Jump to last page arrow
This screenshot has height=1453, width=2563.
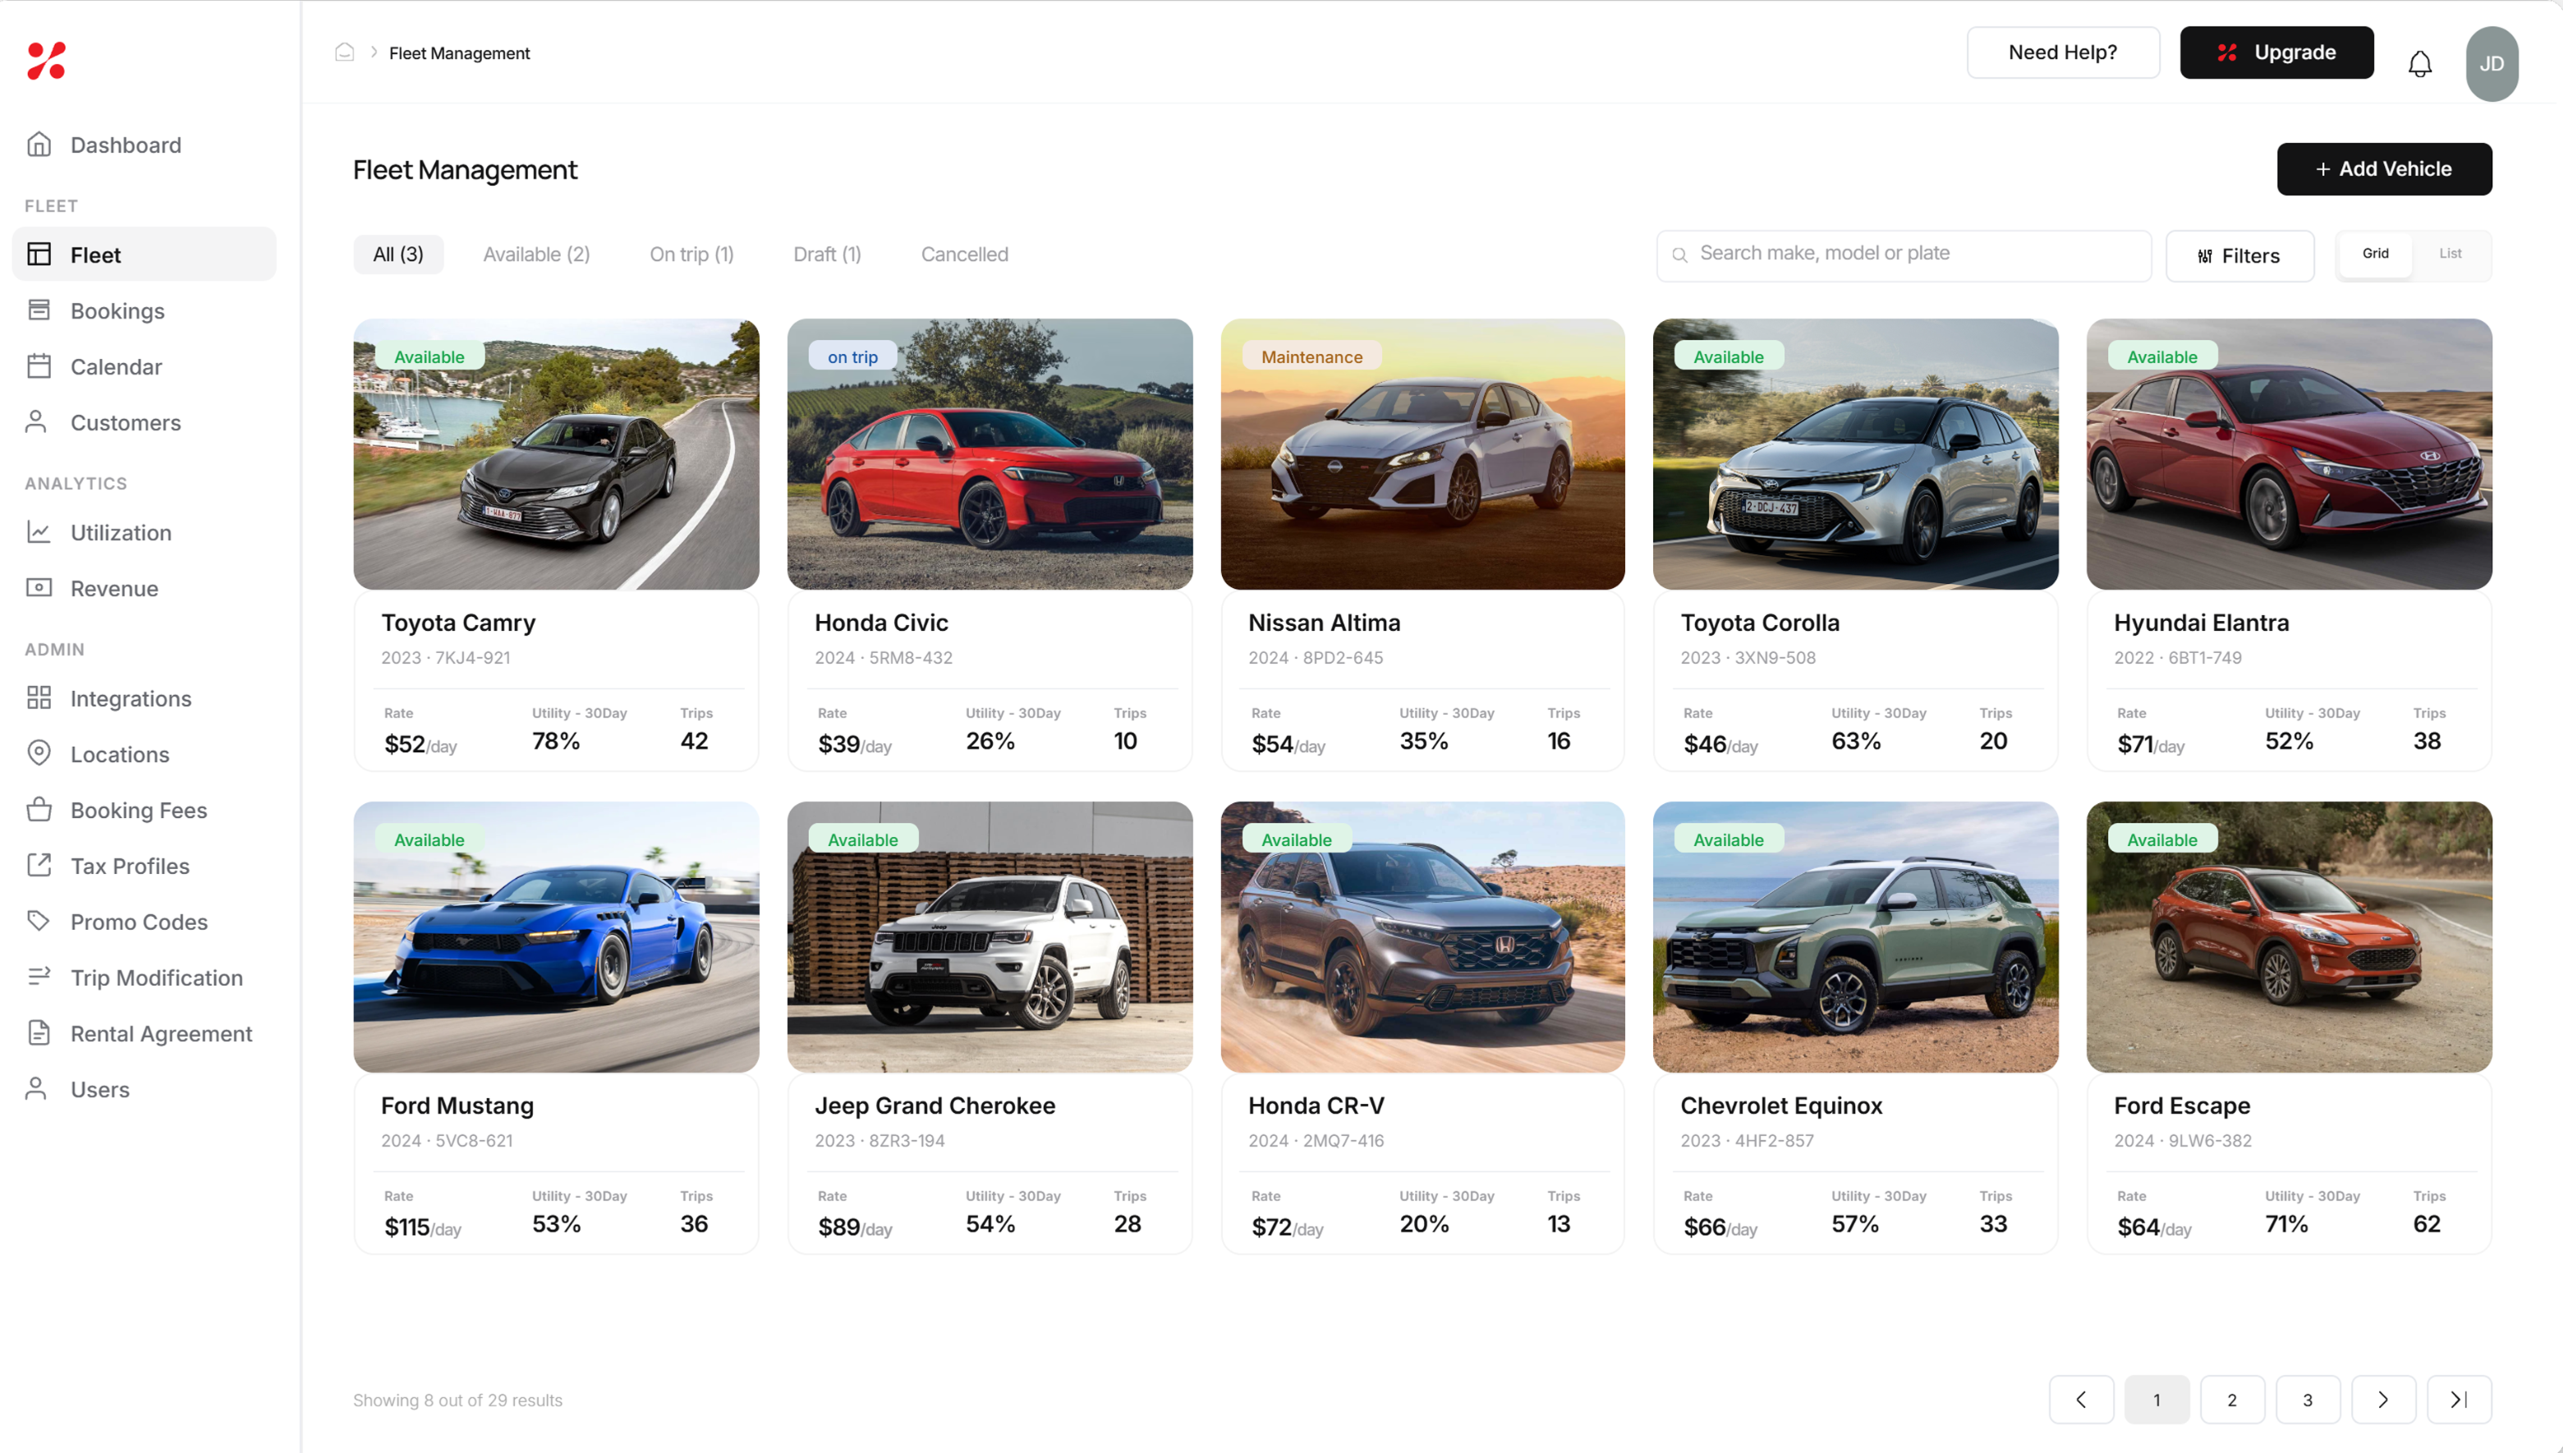[2458, 1399]
